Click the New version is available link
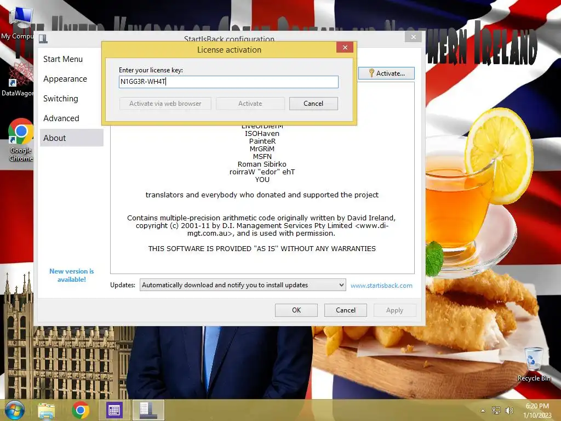 [72, 275]
